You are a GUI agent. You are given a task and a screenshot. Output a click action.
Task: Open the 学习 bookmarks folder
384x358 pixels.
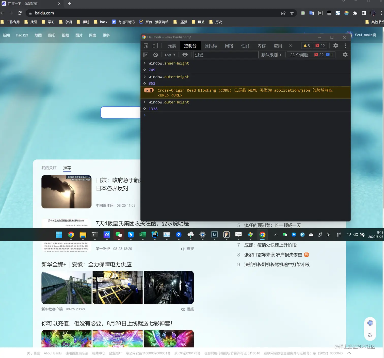48,22
